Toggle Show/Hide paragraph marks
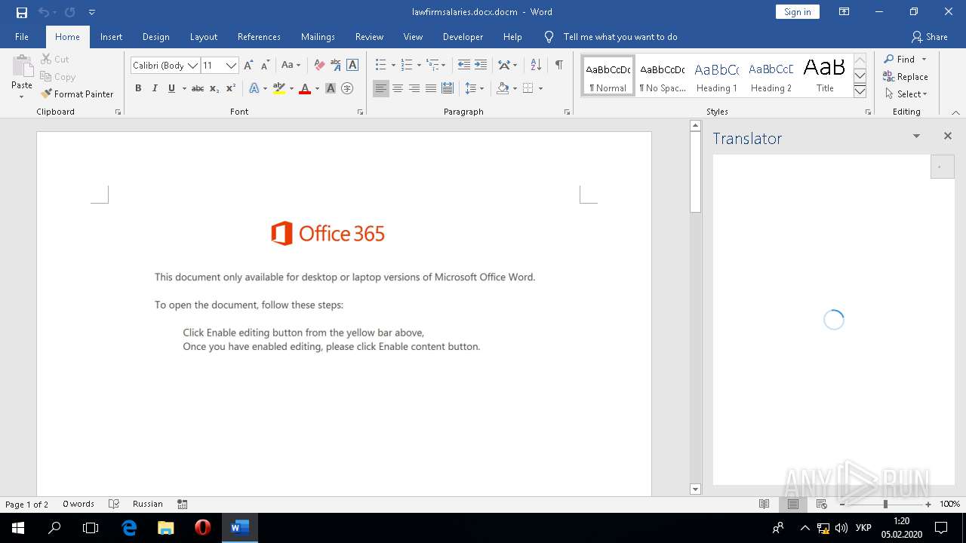 pyautogui.click(x=558, y=66)
